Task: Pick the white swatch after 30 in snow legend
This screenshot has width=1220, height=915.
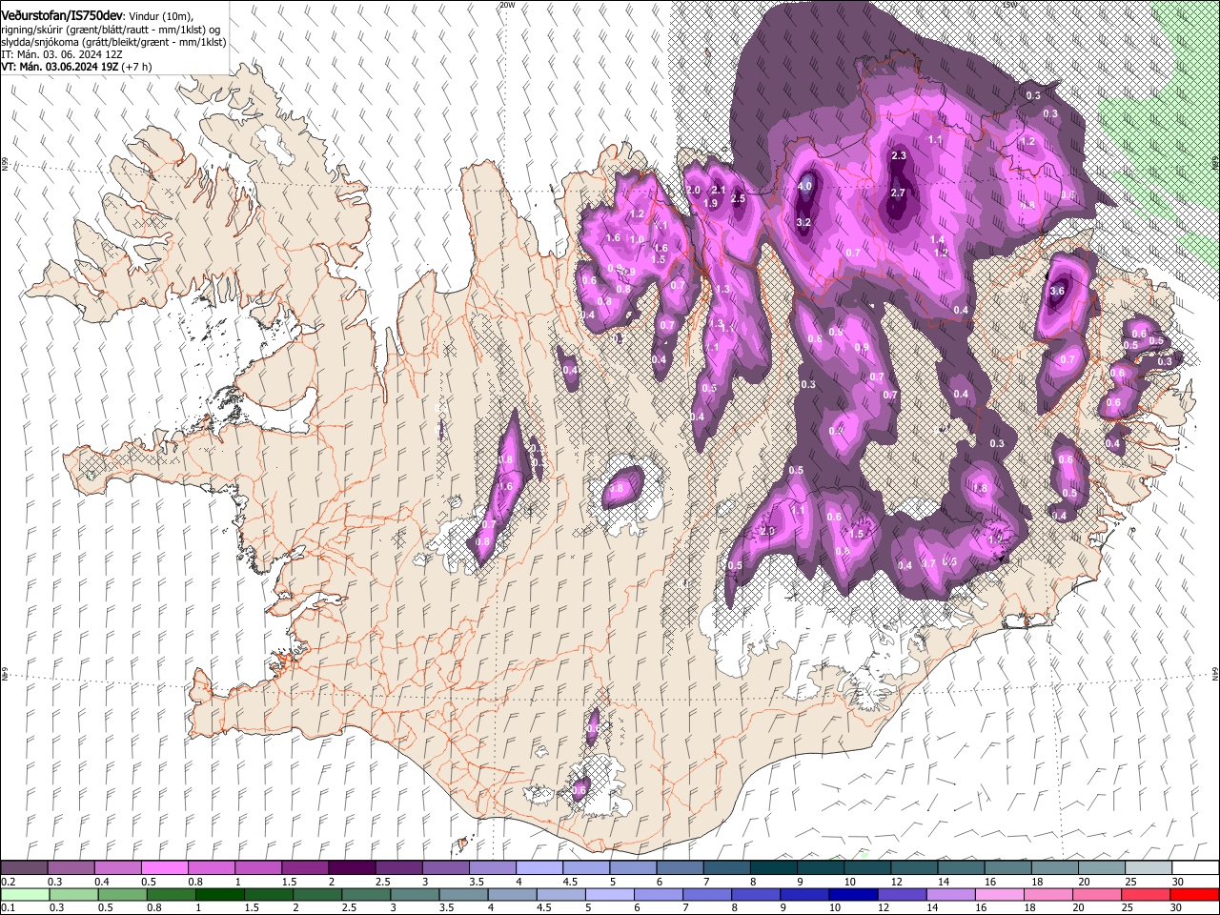Action: click(1196, 867)
